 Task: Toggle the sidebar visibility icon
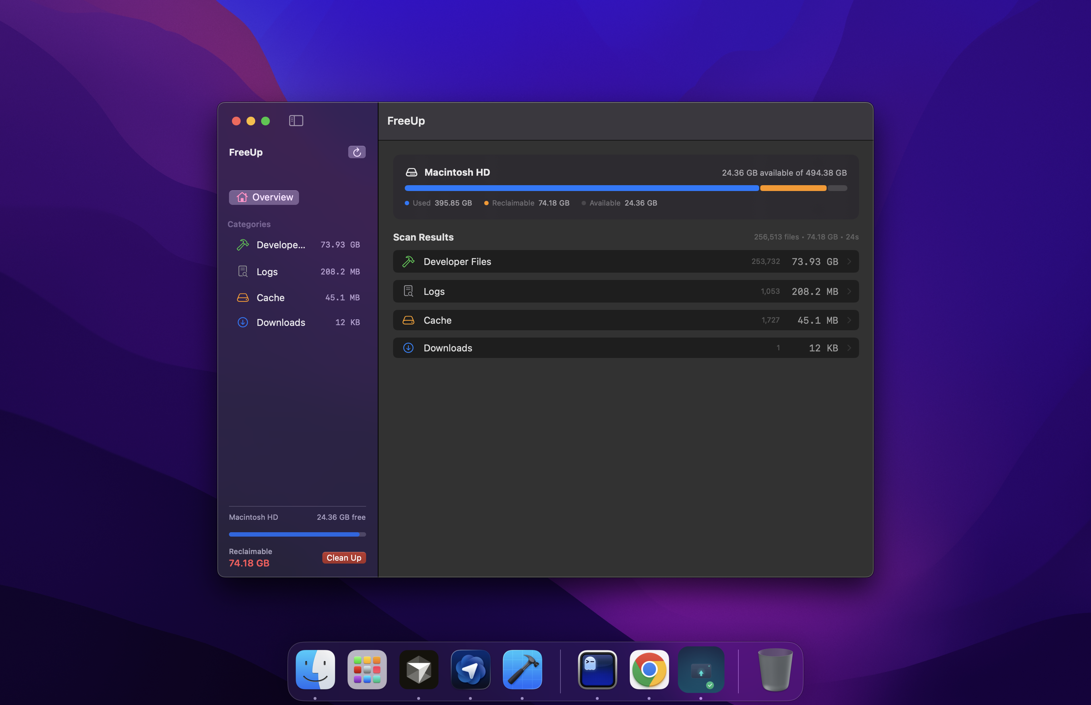coord(296,121)
